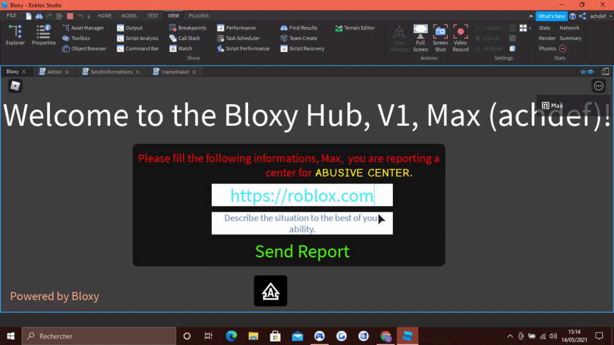Click the black triangle logo button
This screenshot has width=614, height=345.
point(271,291)
